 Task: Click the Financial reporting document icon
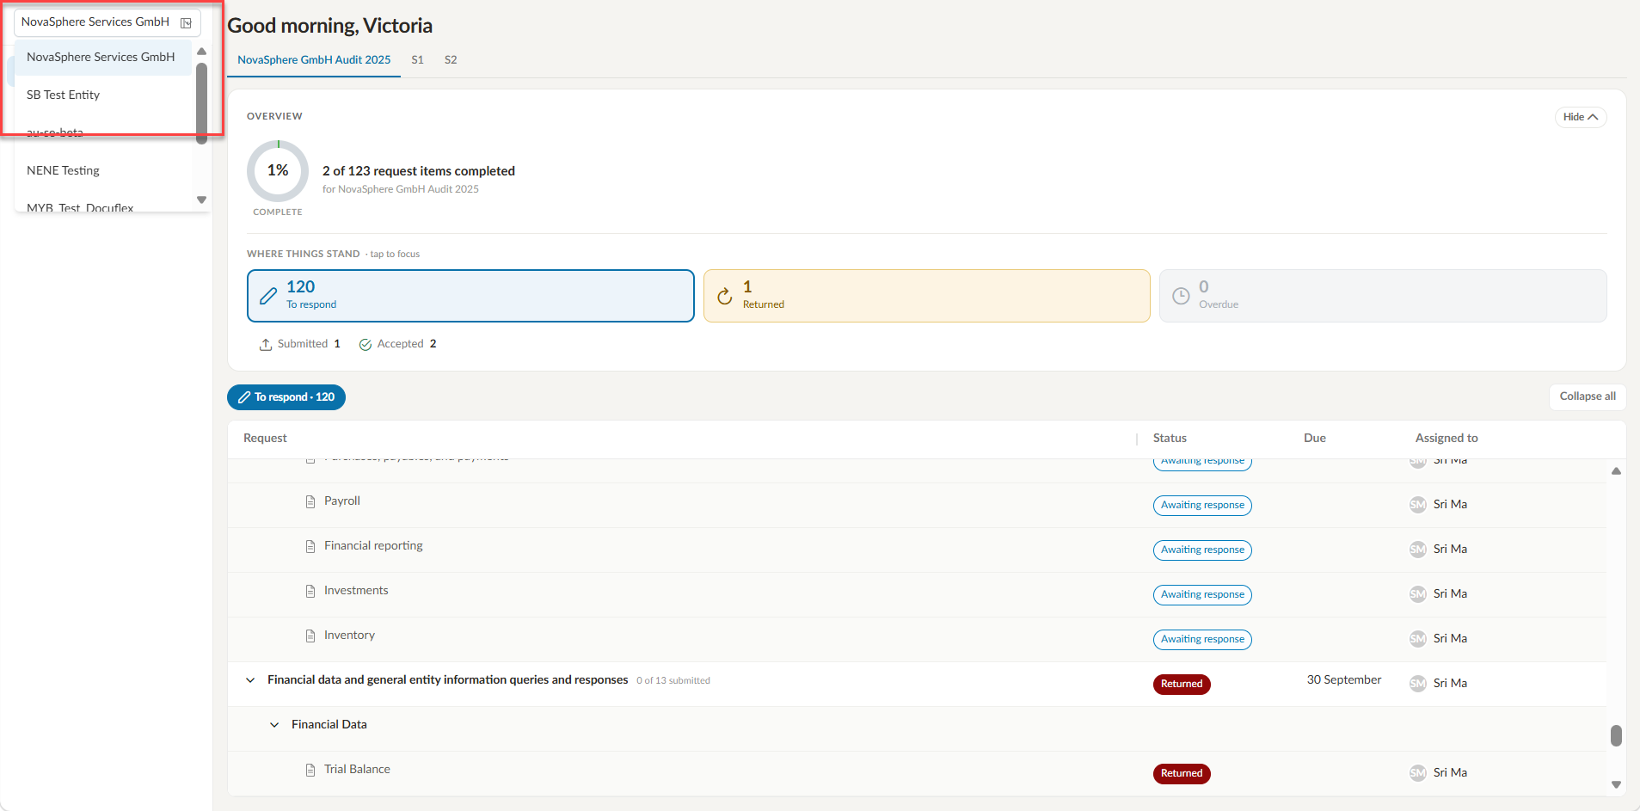[310, 546]
